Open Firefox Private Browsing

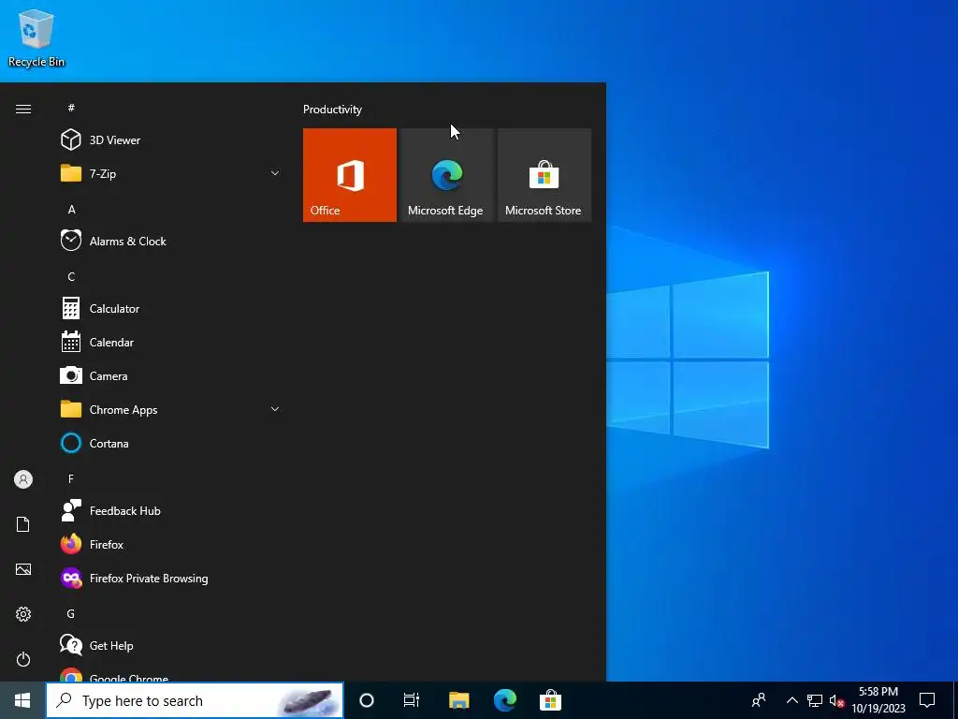click(169, 578)
